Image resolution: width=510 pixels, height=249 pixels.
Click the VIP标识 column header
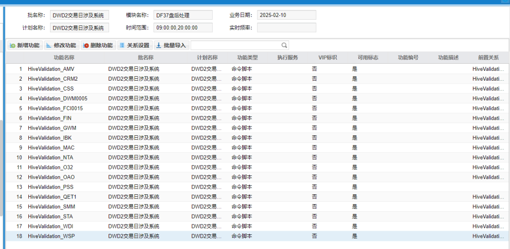point(328,58)
